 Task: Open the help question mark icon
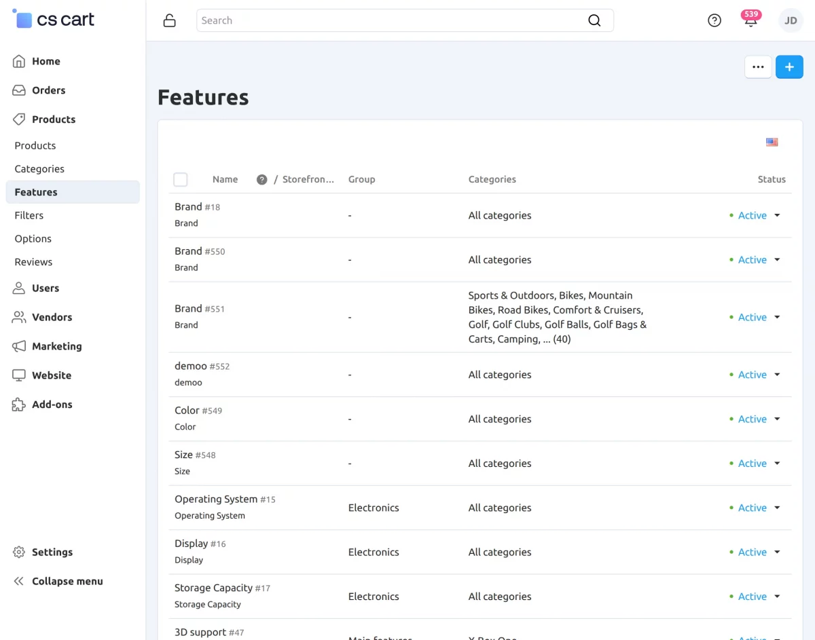click(714, 20)
